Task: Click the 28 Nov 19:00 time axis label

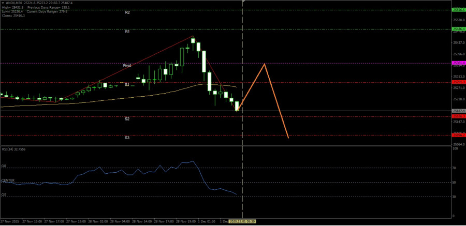Action: [x=187, y=221]
